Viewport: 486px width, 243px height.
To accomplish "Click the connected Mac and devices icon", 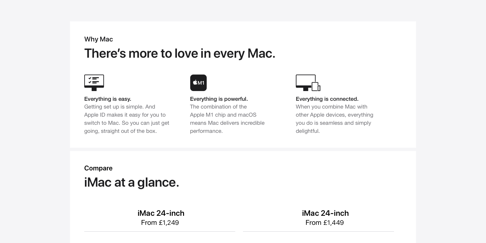I will (308, 83).
